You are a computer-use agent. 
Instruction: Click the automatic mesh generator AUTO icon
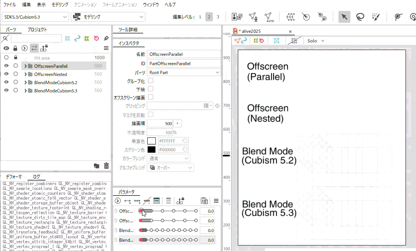coord(268,17)
